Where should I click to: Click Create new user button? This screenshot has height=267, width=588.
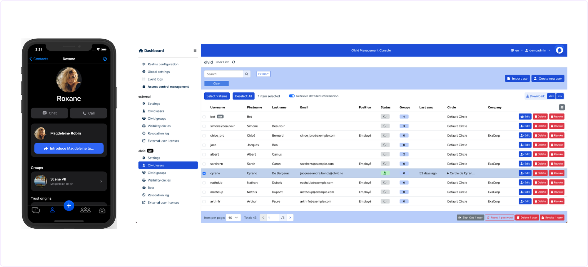548,79
